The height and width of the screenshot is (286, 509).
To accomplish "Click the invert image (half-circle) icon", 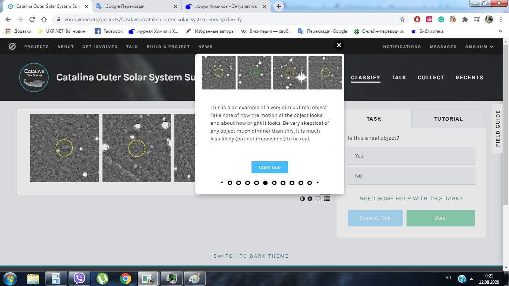I will [x=303, y=199].
